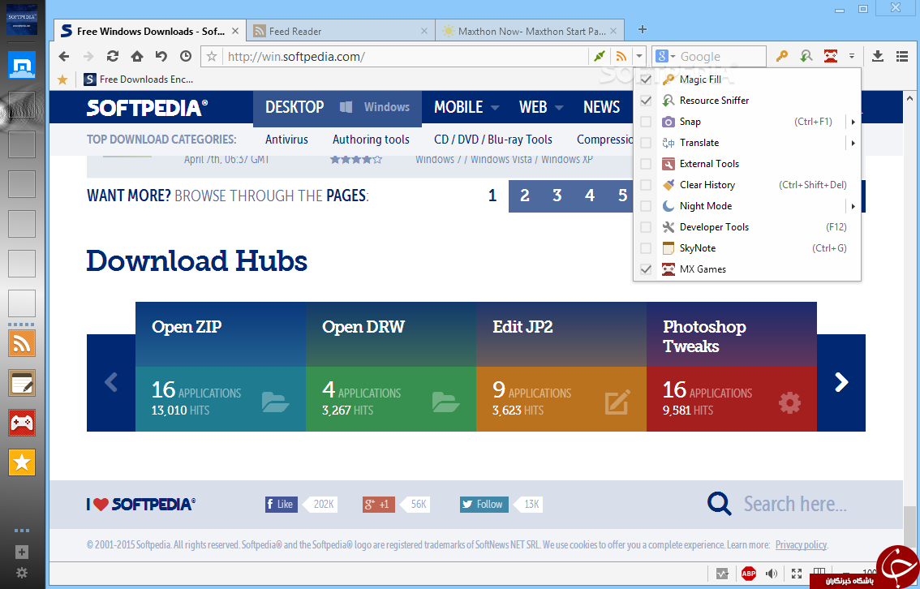Viewport: 920px width, 589px height.
Task: Open the history clock icon
Action: (186, 56)
